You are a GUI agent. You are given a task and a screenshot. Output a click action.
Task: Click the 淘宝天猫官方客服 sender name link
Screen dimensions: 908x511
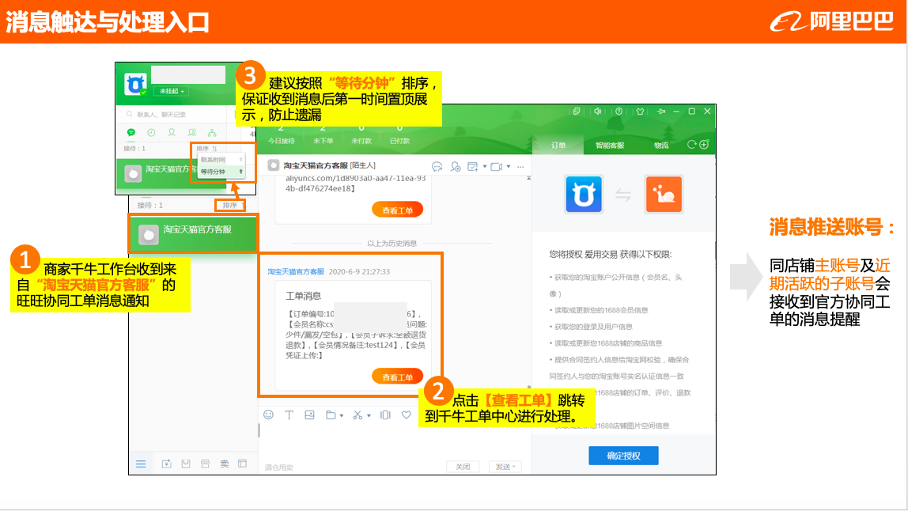point(296,272)
